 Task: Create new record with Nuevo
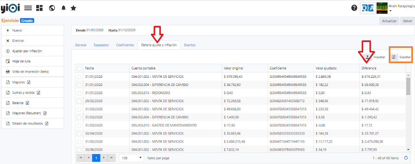pyautogui.click(x=33, y=30)
